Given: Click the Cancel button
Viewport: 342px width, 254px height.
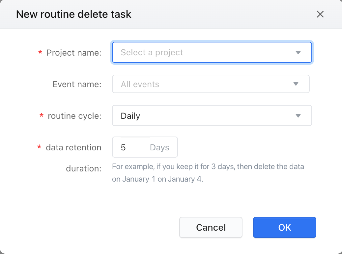Looking at the screenshot, I should coord(211,227).
